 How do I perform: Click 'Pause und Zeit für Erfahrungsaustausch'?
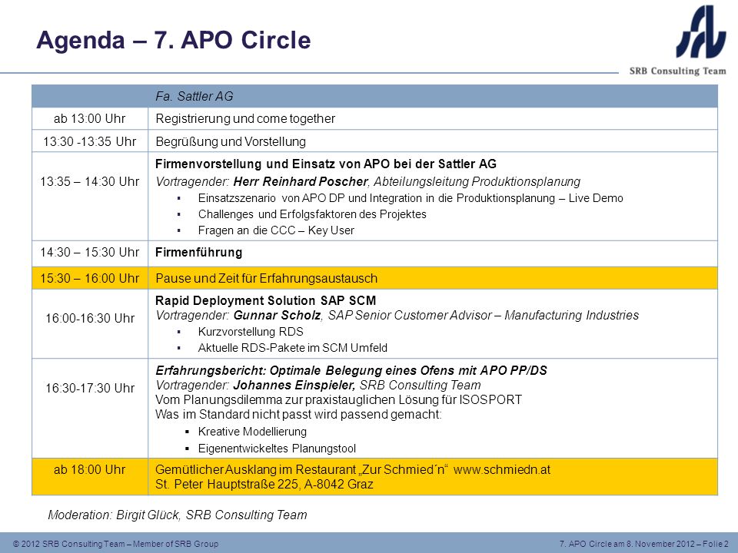click(267, 278)
